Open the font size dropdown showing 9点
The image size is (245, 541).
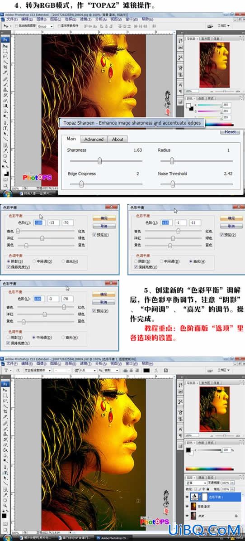click(x=87, y=370)
